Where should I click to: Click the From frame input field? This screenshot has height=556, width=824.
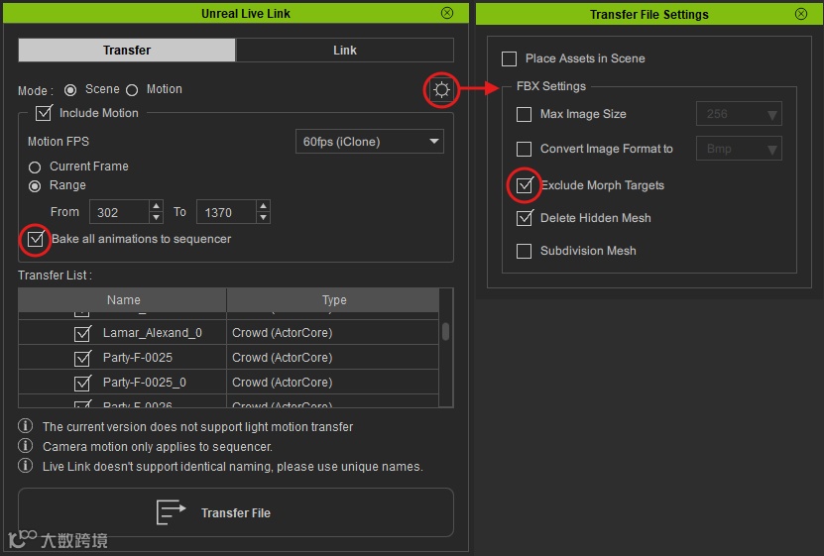119,212
